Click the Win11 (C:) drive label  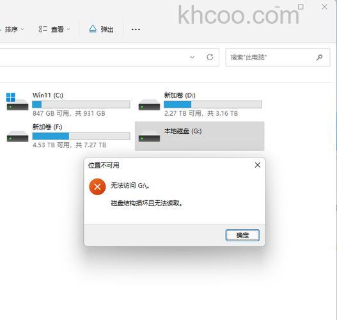tap(48, 95)
